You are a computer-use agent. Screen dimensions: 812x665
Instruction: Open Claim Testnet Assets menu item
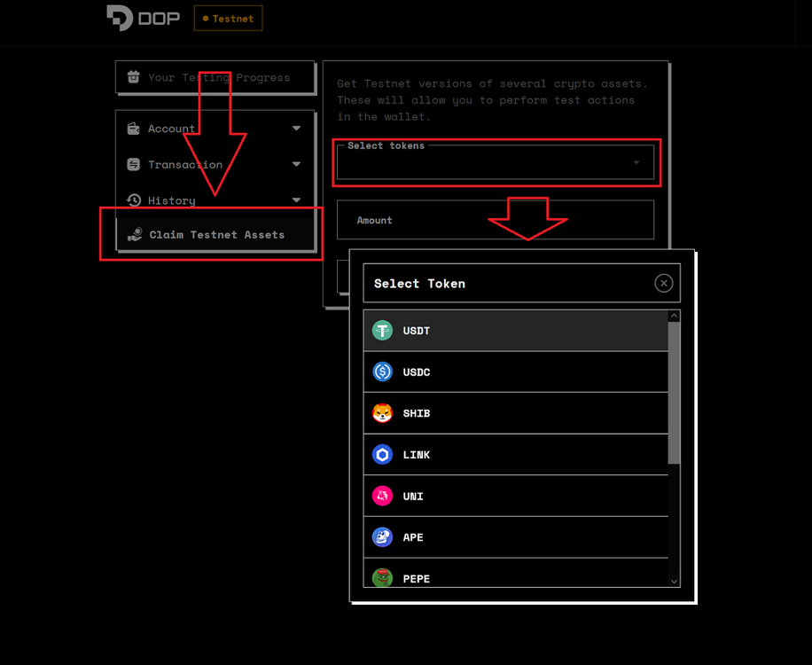[216, 235]
